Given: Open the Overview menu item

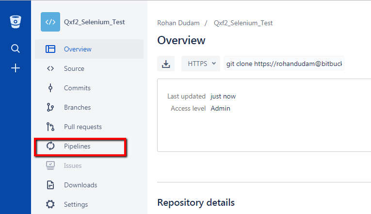Looking at the screenshot, I should click(x=89, y=49).
